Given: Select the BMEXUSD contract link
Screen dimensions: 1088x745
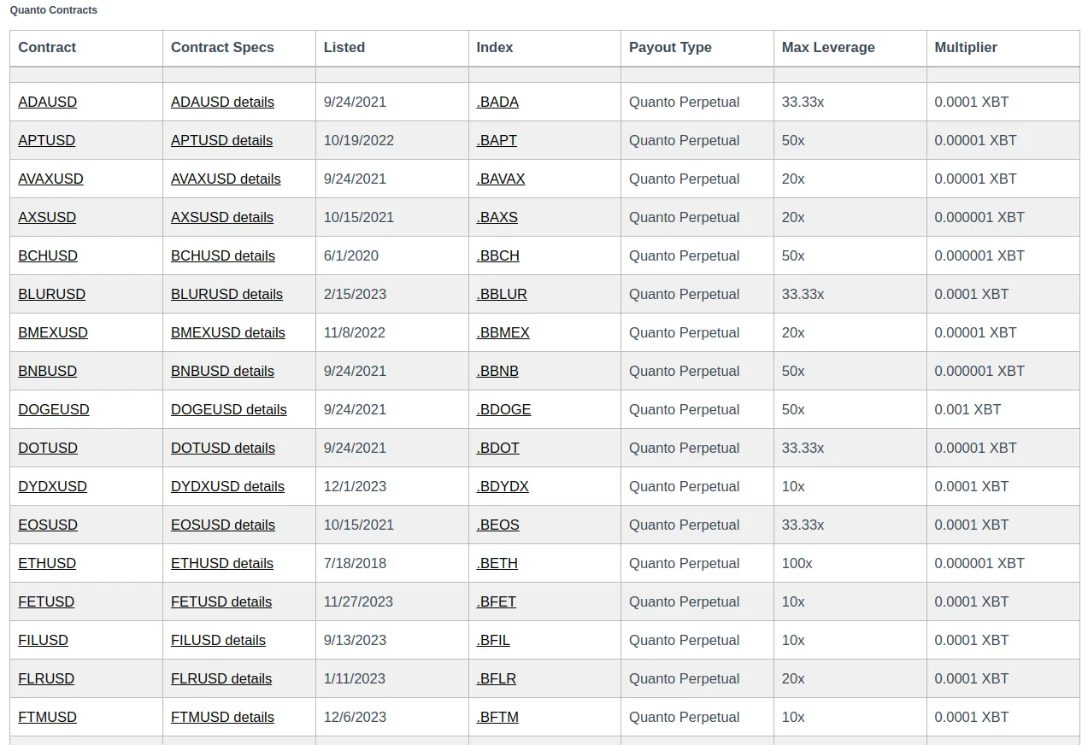Looking at the screenshot, I should (53, 332).
